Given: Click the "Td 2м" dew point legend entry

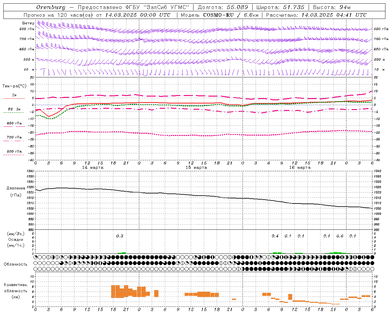Looking at the screenshot, I should click(x=14, y=109).
